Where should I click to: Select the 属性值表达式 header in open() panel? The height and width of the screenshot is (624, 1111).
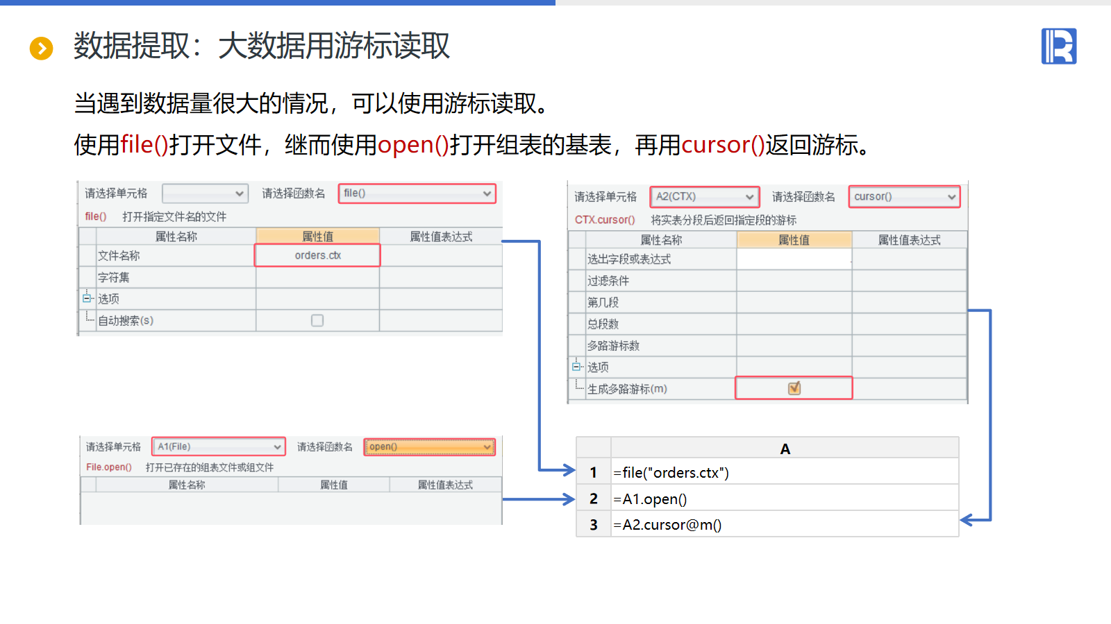(x=445, y=485)
